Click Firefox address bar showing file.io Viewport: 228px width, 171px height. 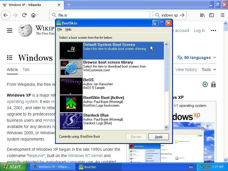(99, 15)
